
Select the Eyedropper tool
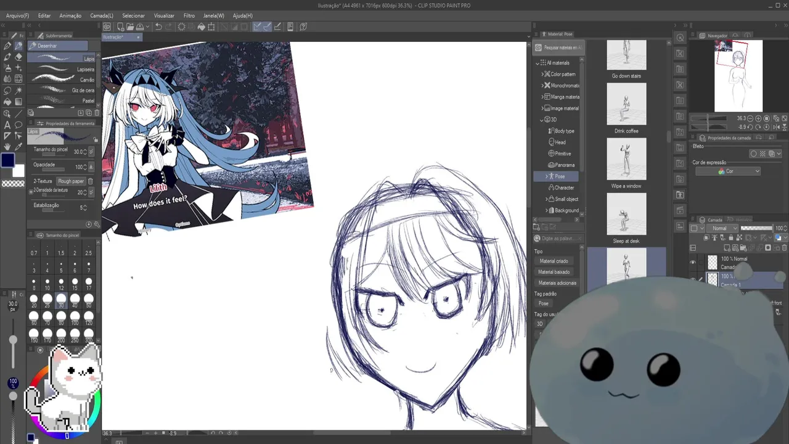coord(18,147)
